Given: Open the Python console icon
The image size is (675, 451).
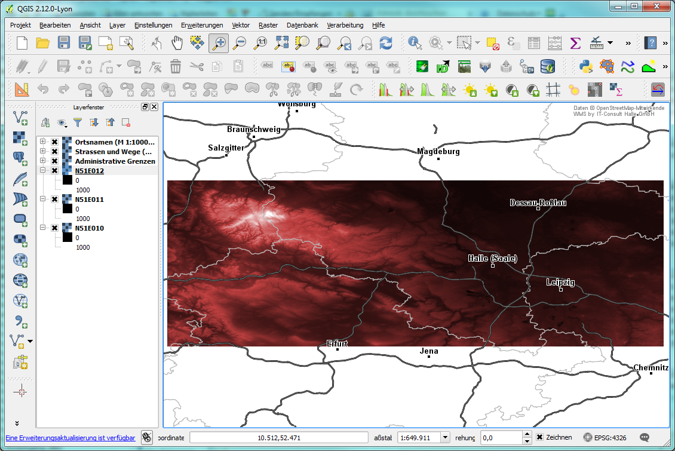Looking at the screenshot, I should coord(585,66).
